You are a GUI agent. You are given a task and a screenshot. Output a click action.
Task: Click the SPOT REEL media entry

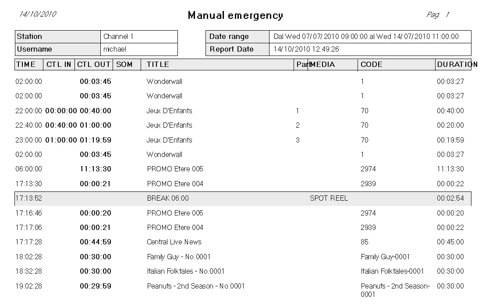click(329, 198)
